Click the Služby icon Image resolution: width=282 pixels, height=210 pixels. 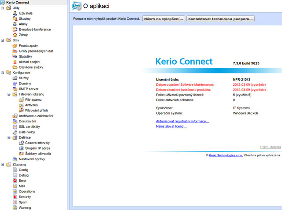(x=15, y=78)
